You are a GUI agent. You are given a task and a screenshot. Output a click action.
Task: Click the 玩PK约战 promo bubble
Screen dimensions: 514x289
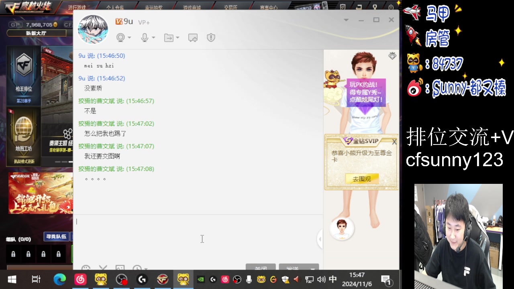click(x=365, y=92)
